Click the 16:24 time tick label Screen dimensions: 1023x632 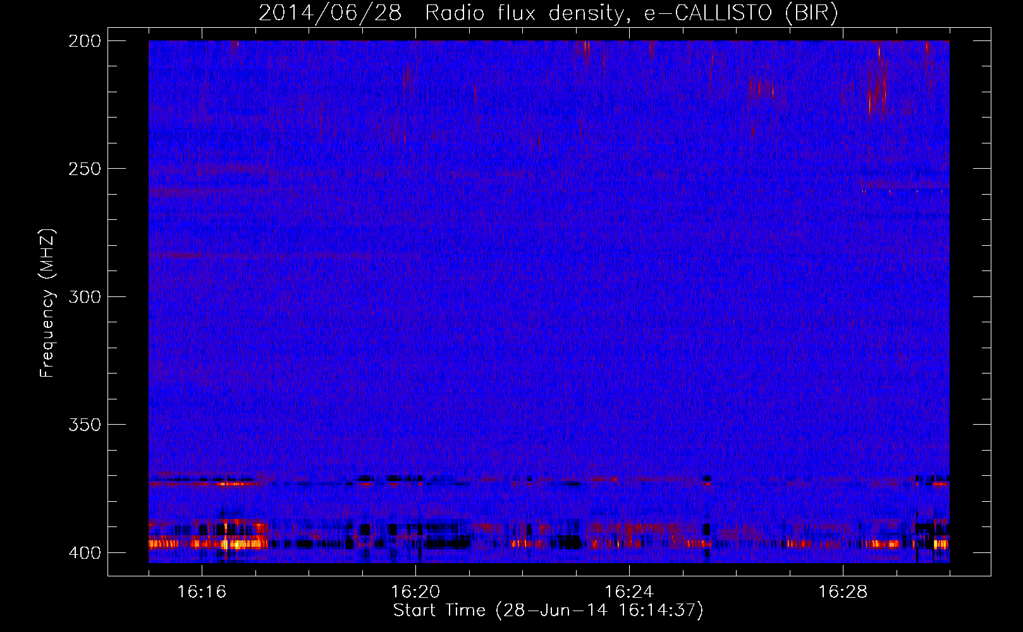(629, 592)
